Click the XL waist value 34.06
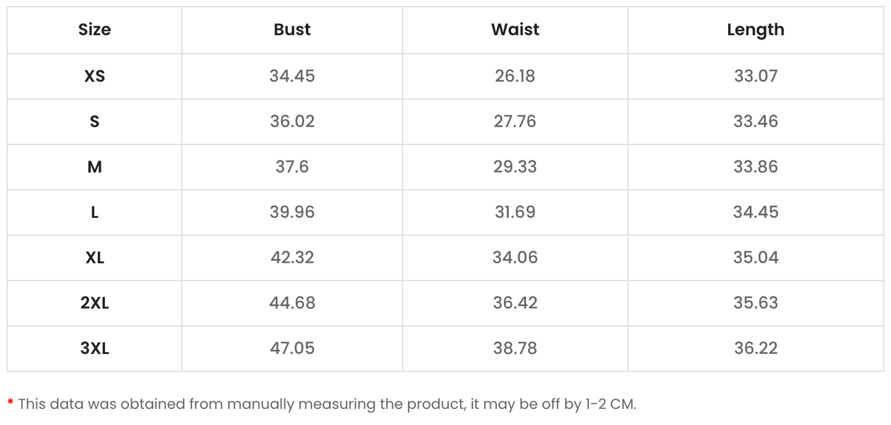The height and width of the screenshot is (425, 891). pyautogui.click(x=515, y=257)
